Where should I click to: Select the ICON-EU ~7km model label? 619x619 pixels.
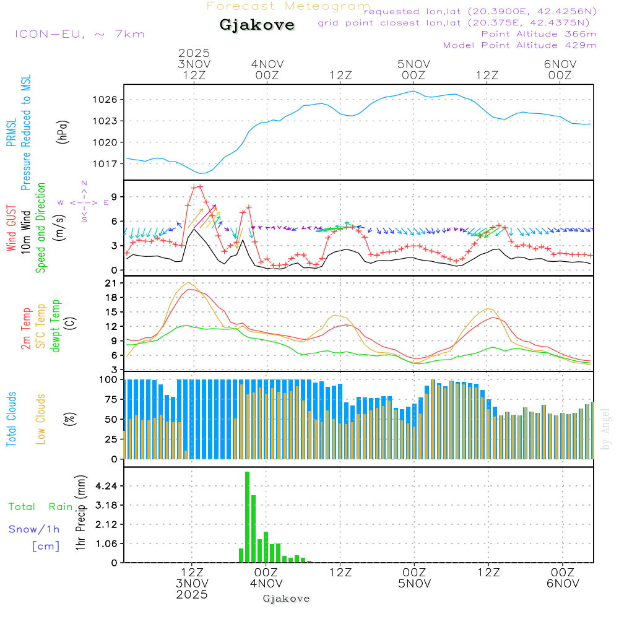coord(79,34)
